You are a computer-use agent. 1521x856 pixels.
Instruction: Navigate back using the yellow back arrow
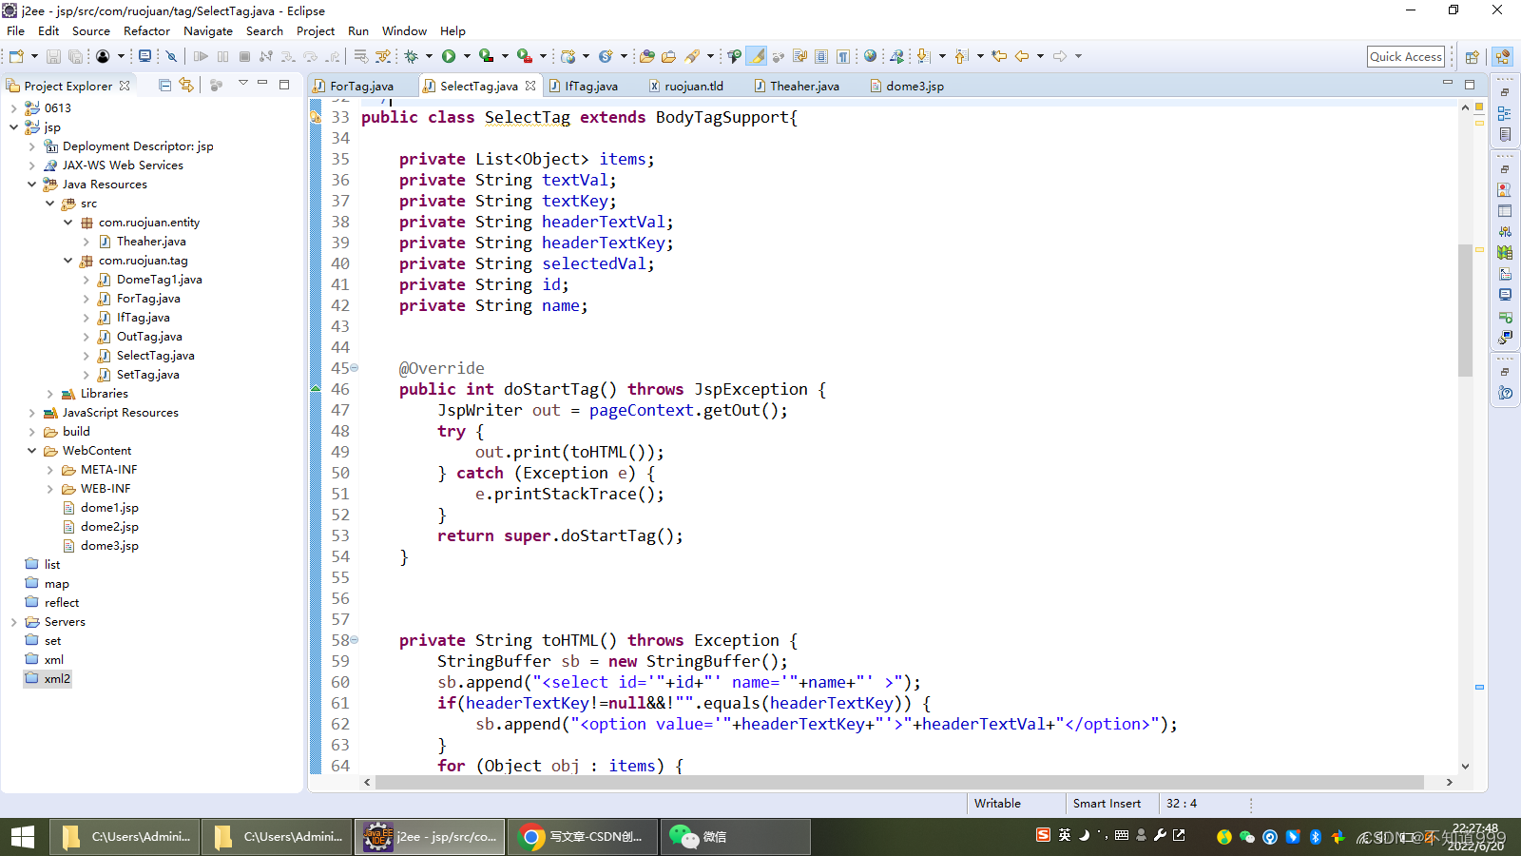click(1022, 56)
